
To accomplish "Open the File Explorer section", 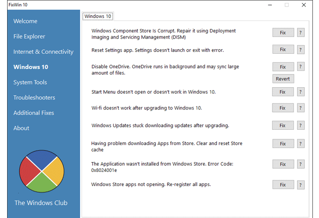I will coord(29,37).
